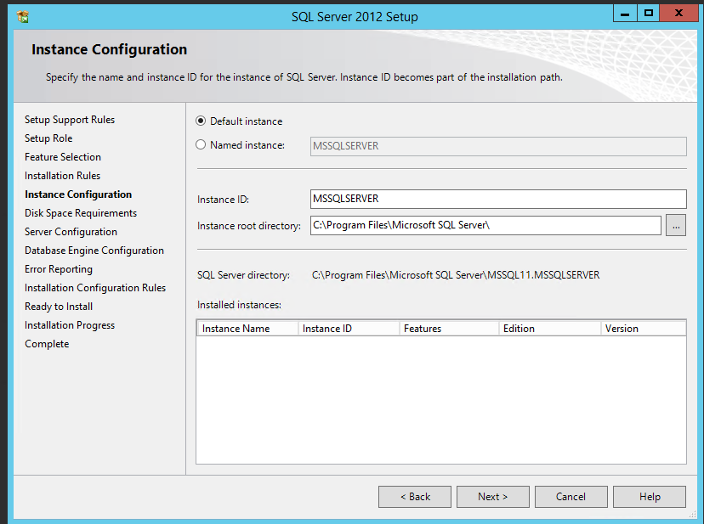Go to Feature Selection step
704x524 pixels.
(x=63, y=157)
